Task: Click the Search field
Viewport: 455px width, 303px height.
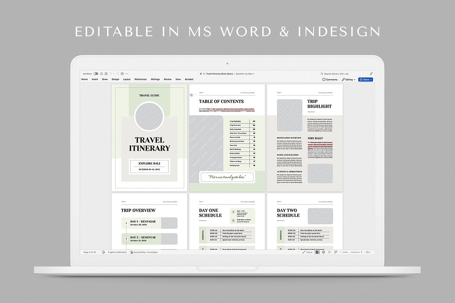Action: coord(344,74)
